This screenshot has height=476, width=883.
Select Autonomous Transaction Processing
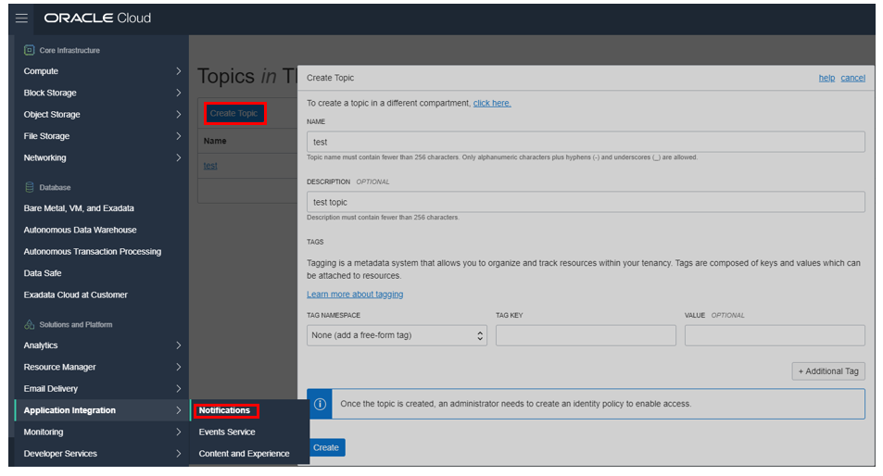coord(93,252)
